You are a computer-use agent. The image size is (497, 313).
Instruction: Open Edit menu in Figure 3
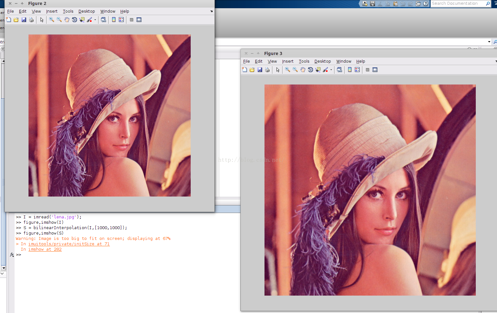coord(258,61)
